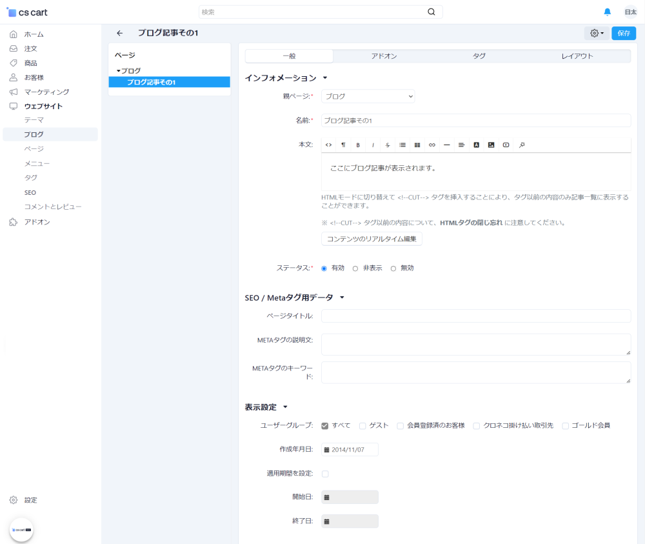The height and width of the screenshot is (544, 645).
Task: Open テーマ under ウェブサイト
Action: coord(34,120)
